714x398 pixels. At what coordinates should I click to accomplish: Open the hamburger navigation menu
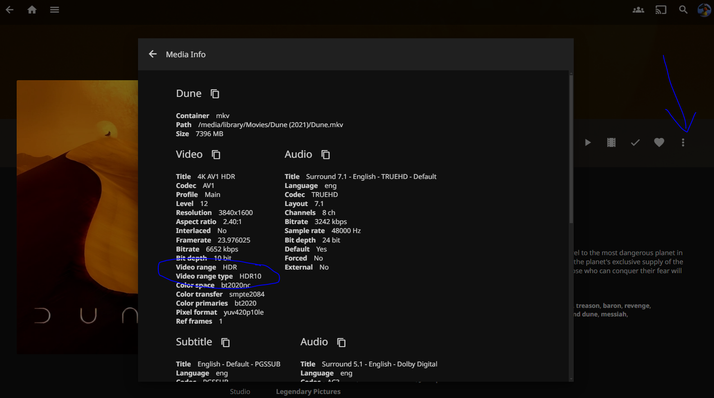point(55,9)
